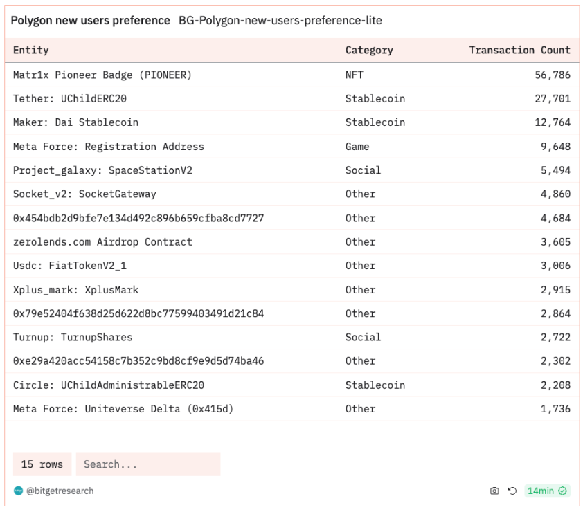This screenshot has width=583, height=512.
Task: Select the Tether: UChildERC20 entity cell
Action: 70,98
